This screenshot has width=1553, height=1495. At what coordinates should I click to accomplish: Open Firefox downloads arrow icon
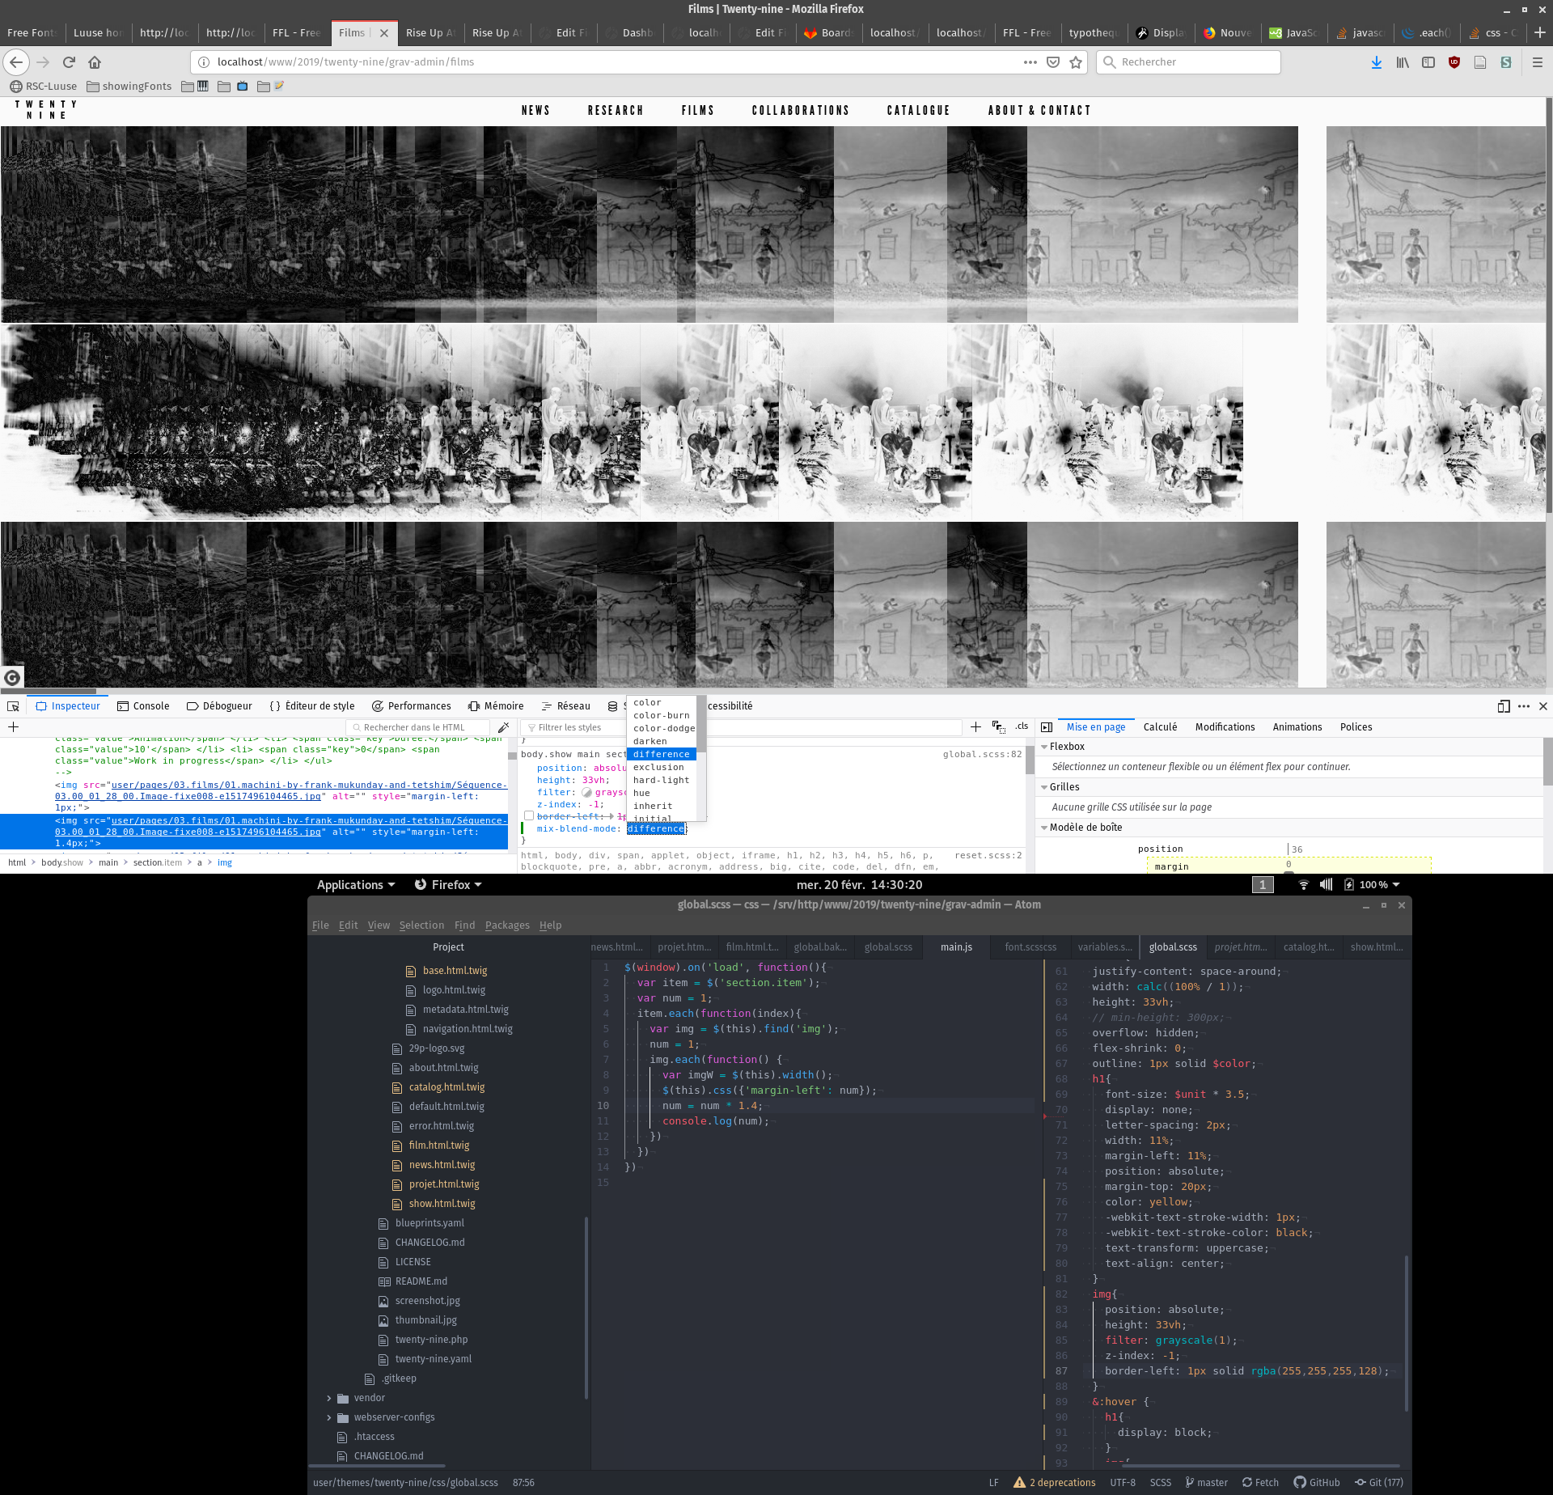coord(1376,62)
